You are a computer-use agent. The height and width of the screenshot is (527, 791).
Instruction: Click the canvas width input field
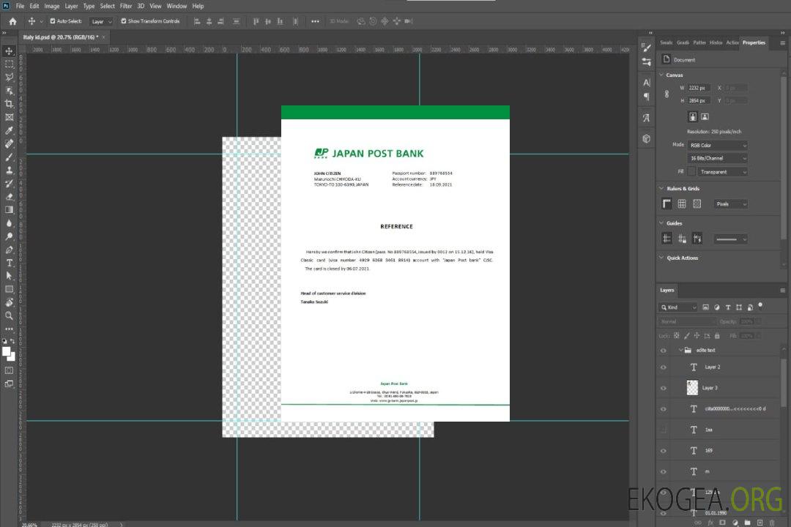pos(699,88)
